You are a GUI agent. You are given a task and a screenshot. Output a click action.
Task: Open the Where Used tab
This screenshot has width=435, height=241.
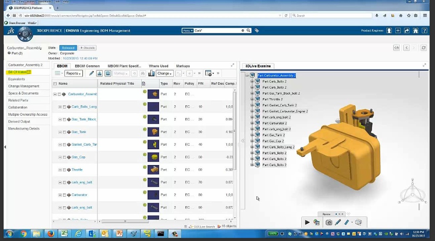[159, 66]
